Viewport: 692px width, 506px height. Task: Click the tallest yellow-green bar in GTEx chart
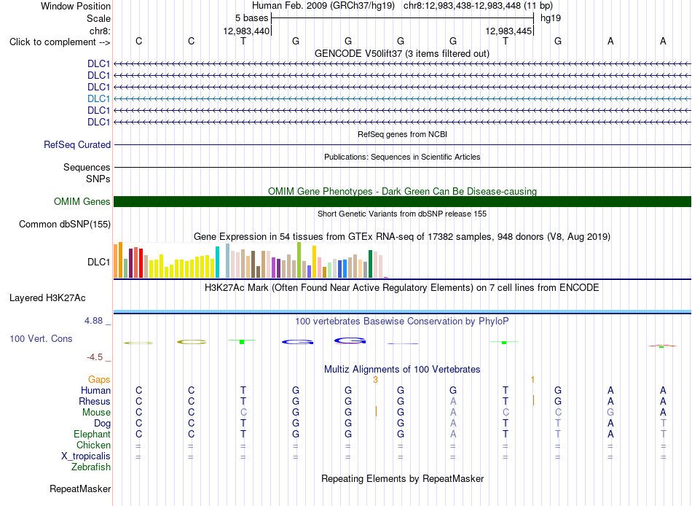point(299,260)
